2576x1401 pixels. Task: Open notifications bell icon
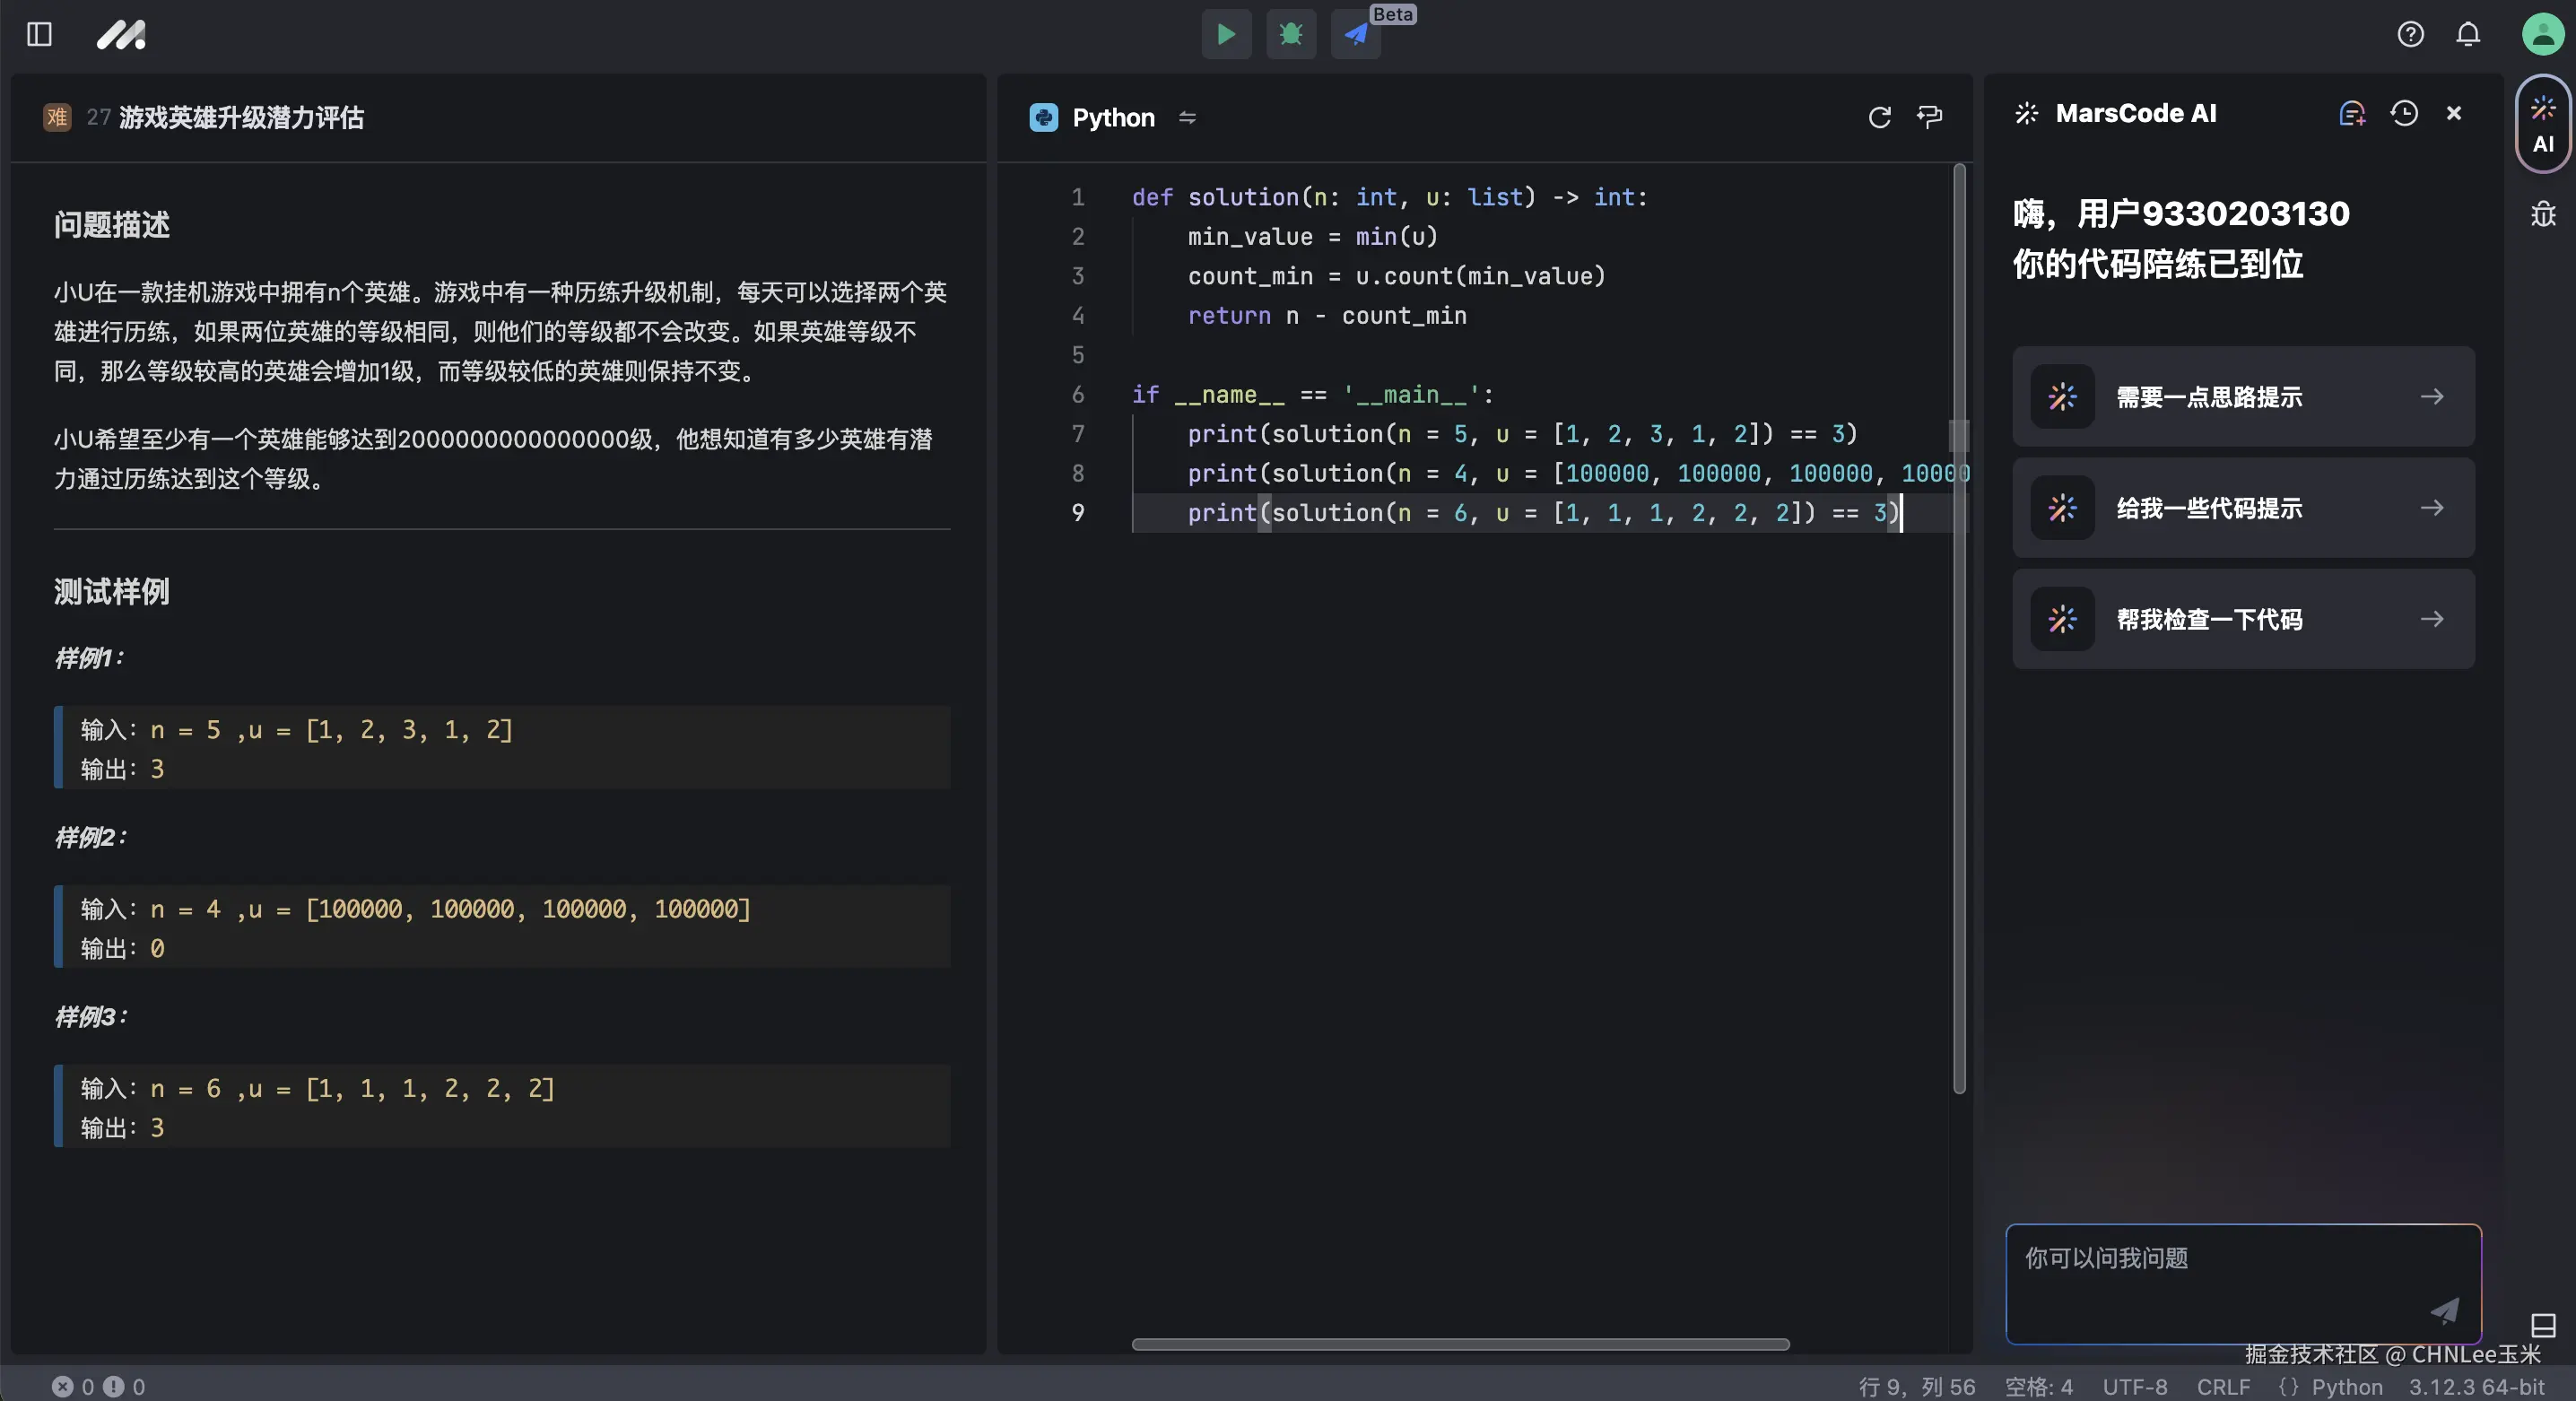click(2468, 35)
